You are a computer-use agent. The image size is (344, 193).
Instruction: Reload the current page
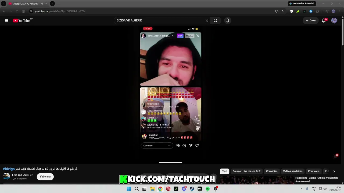(x=17, y=11)
